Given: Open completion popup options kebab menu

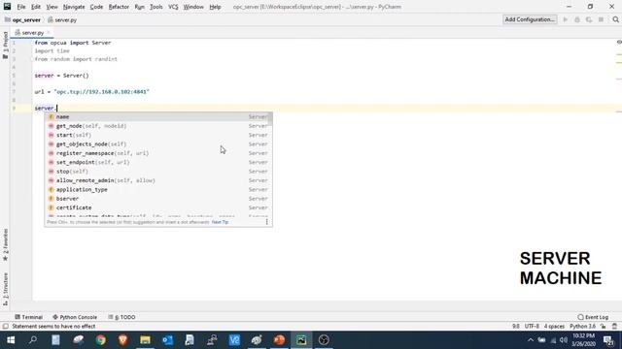Looking at the screenshot, I should [x=266, y=222].
